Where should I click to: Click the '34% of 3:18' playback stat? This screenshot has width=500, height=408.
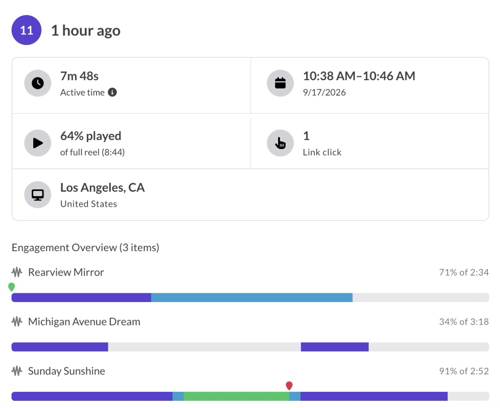pos(464,322)
